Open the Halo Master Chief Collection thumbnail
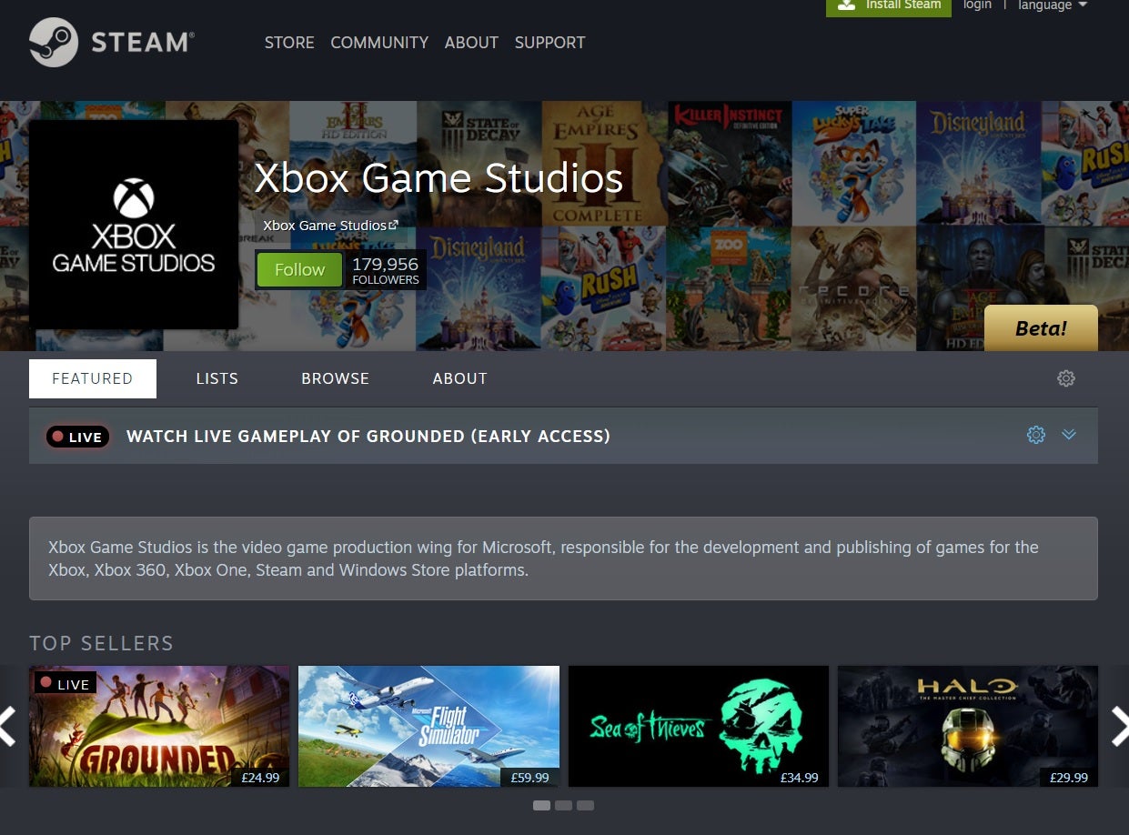This screenshot has width=1129, height=835. [x=968, y=726]
